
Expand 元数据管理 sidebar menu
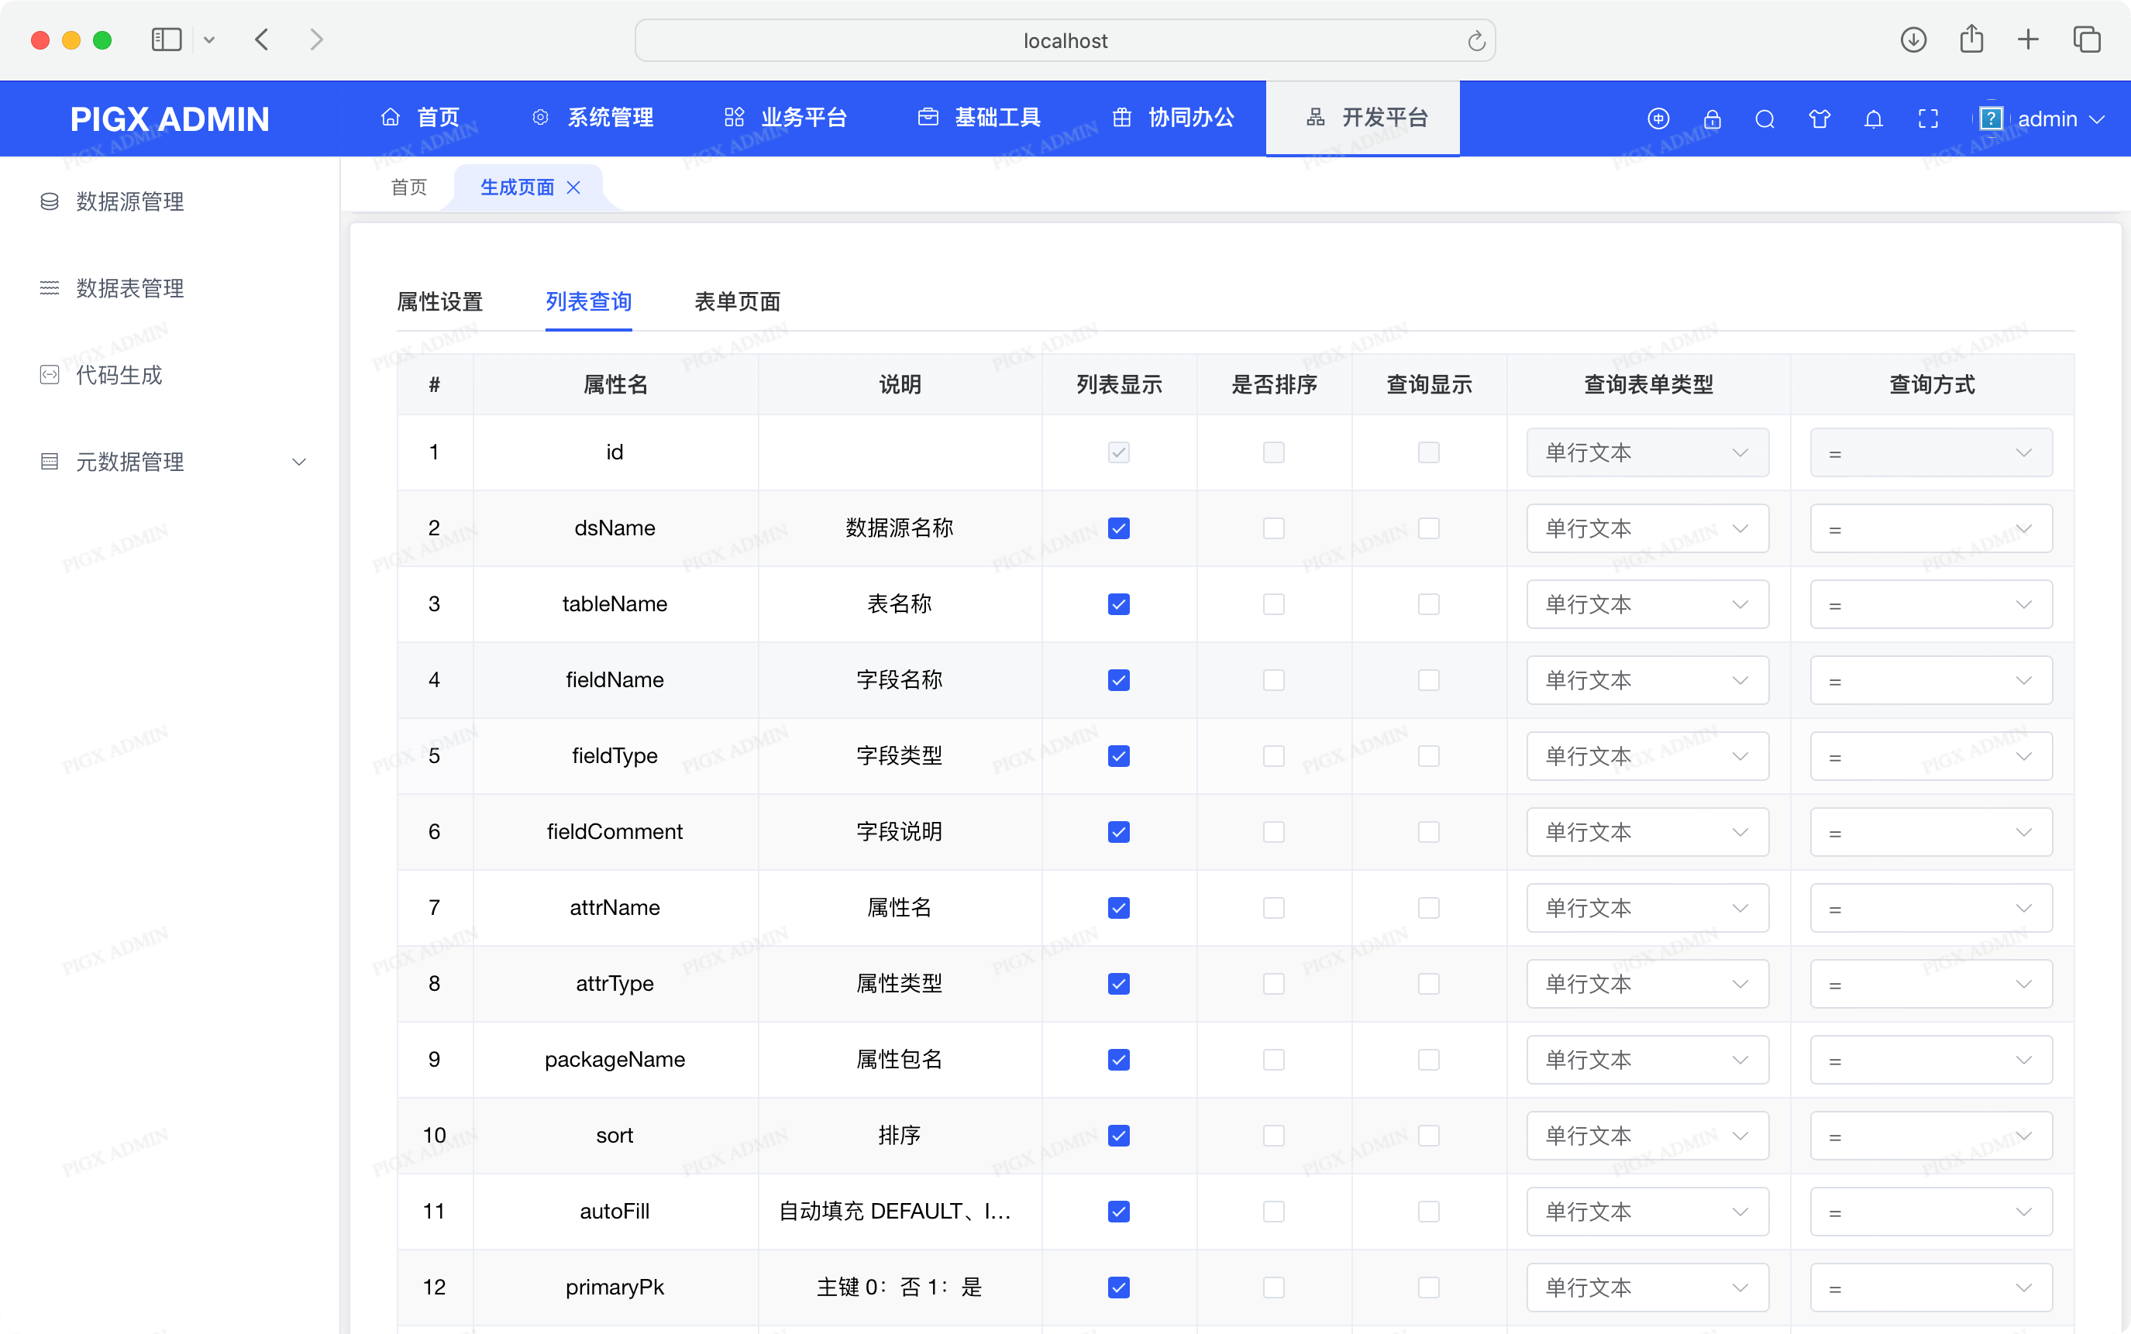299,462
